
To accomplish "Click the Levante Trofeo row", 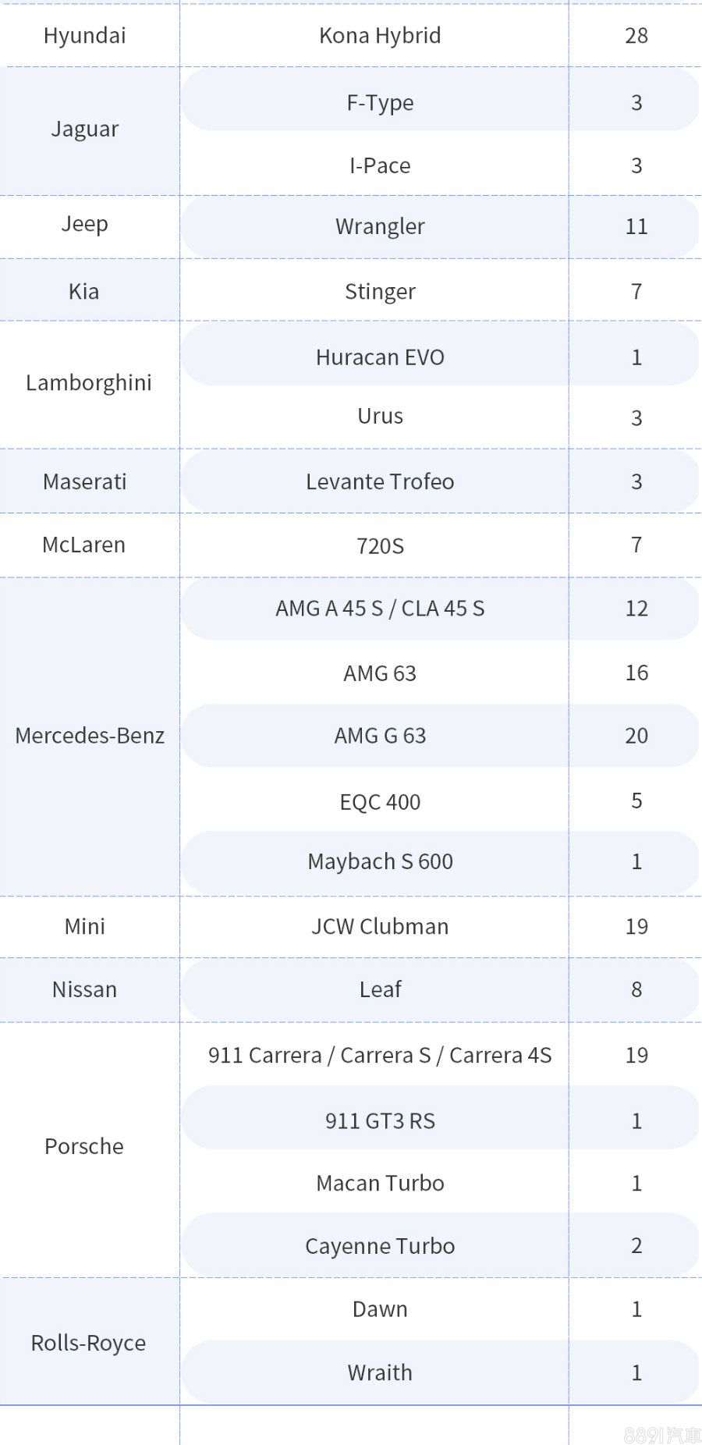I will tap(441, 481).
